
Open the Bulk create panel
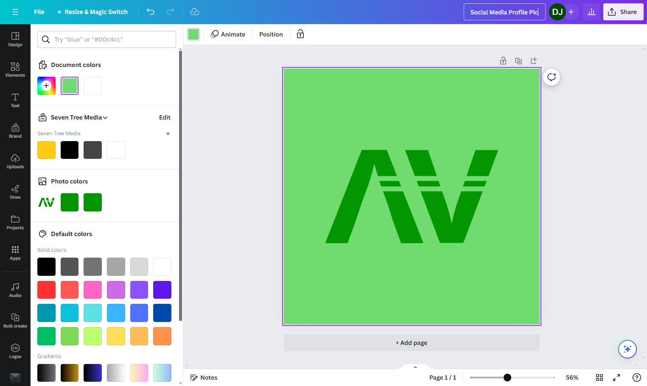pos(15,321)
